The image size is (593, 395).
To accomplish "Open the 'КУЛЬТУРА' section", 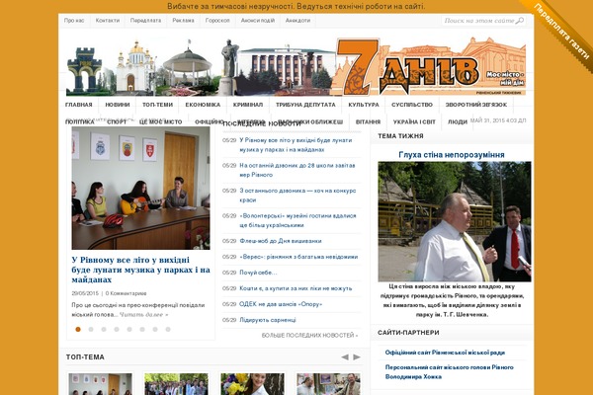I will [x=364, y=105].
